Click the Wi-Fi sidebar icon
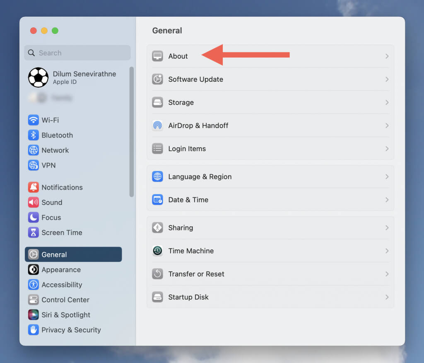Viewport: 424px width, 363px height. (x=33, y=120)
